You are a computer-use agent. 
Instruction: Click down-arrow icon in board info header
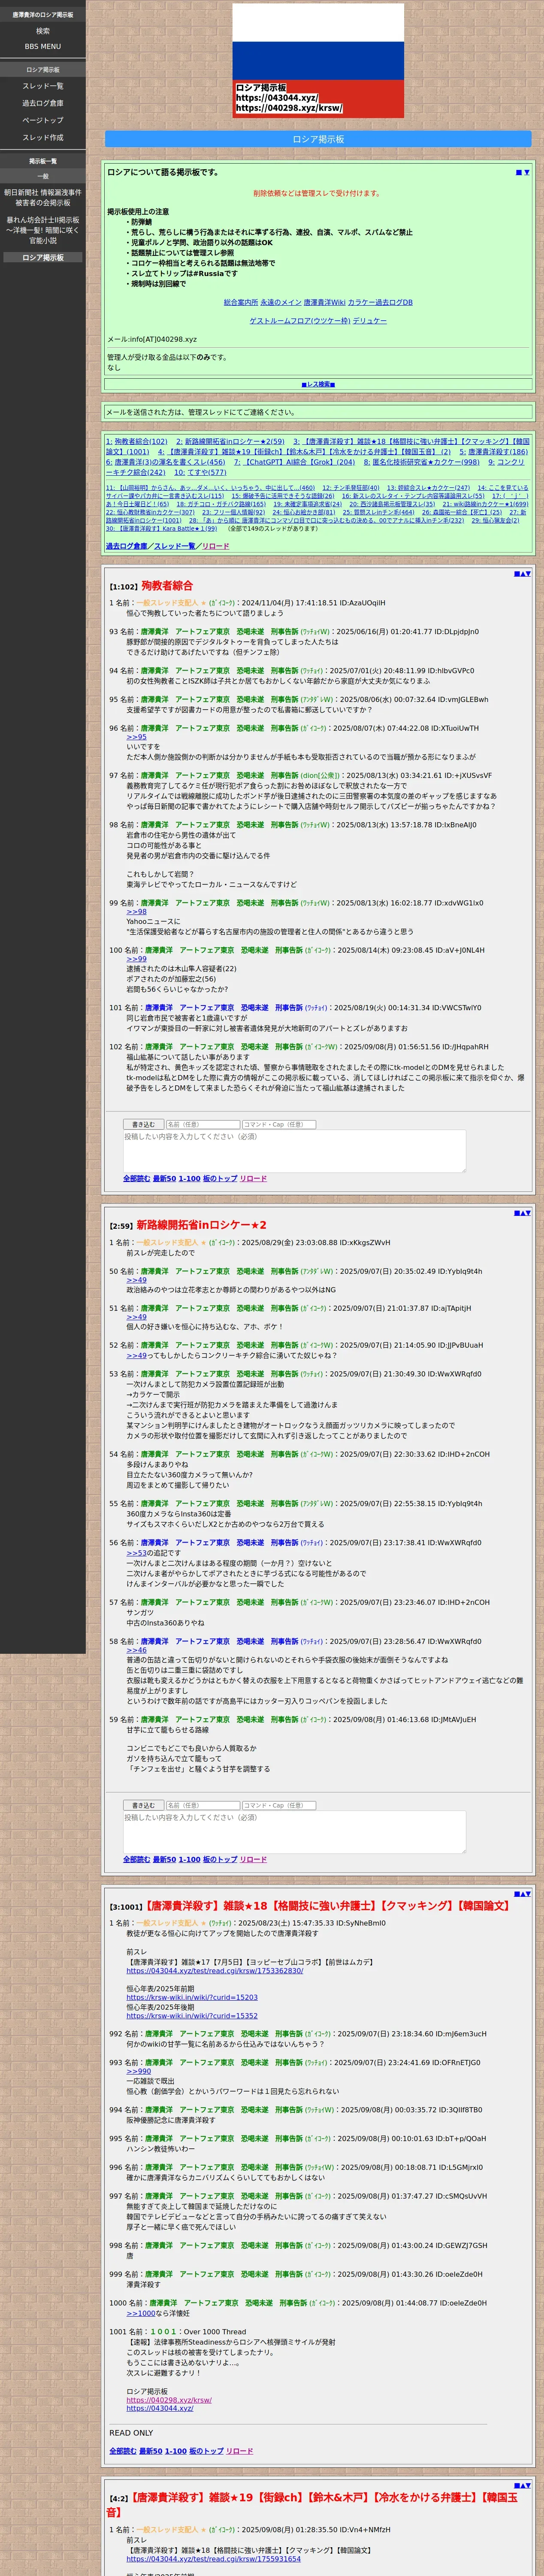click(527, 172)
